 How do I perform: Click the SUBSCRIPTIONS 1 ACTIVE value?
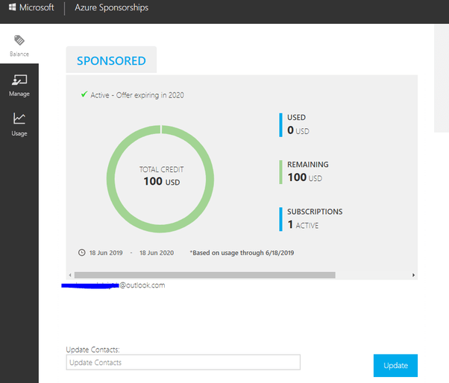point(303,225)
